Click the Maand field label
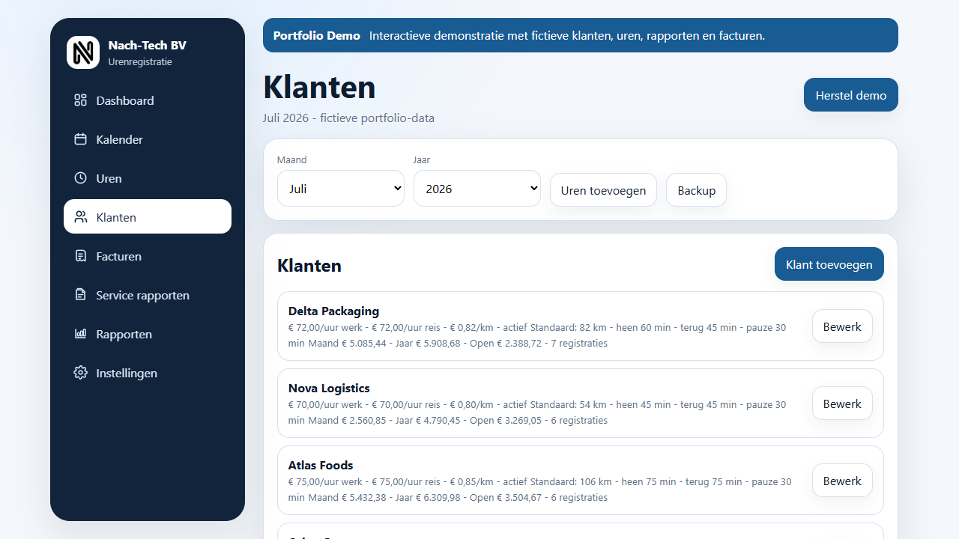This screenshot has height=539, width=959. (x=292, y=160)
